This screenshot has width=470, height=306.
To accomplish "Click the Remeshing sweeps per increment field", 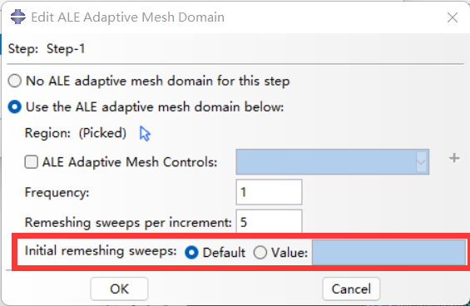I will pyautogui.click(x=269, y=222).
